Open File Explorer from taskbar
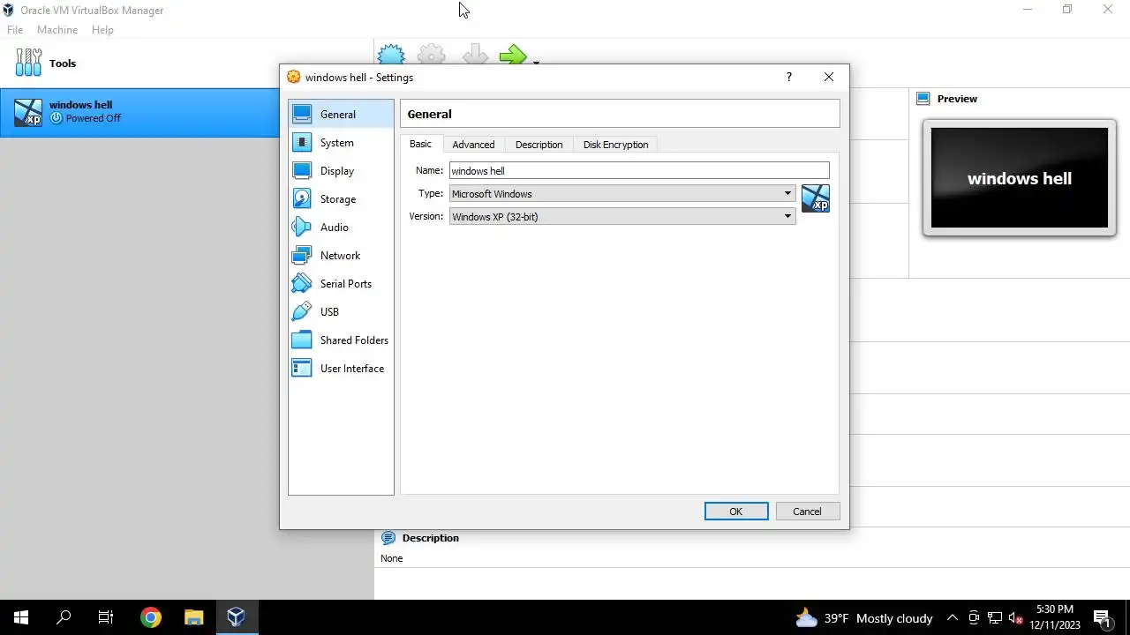This screenshot has height=635, width=1130. coord(193,617)
